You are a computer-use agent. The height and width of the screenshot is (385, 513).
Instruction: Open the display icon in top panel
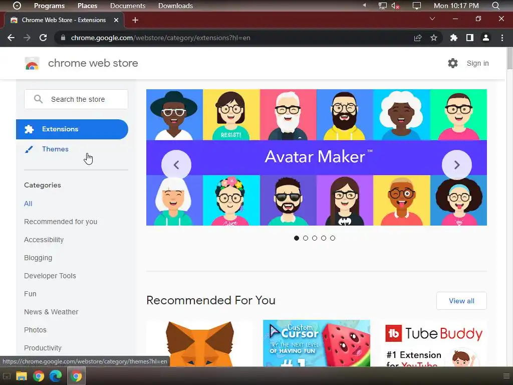click(x=416, y=6)
